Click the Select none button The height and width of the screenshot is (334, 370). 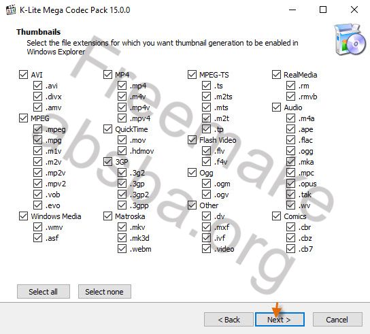105,292
